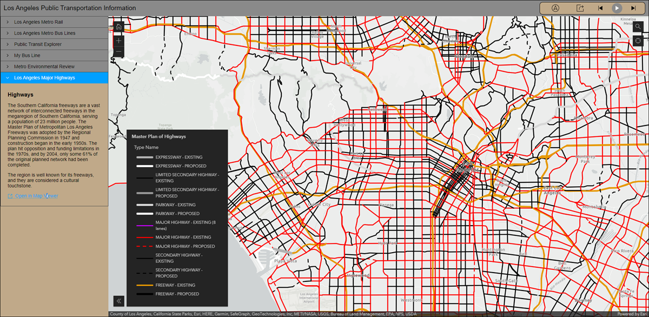
Task: Click the orange Freeway - Existing swatch
Action: 144,285
